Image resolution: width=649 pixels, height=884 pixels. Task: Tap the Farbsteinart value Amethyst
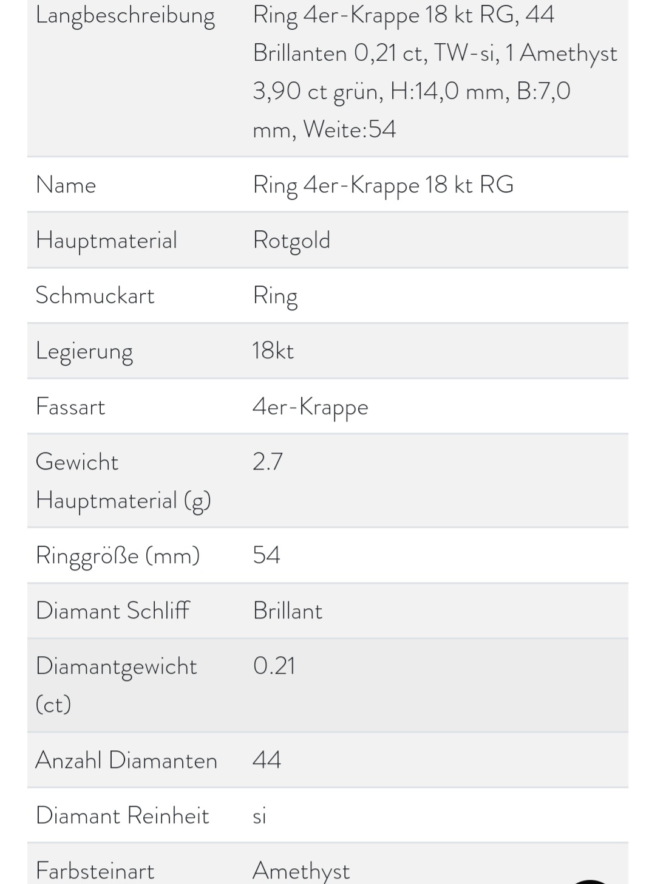[x=301, y=871]
